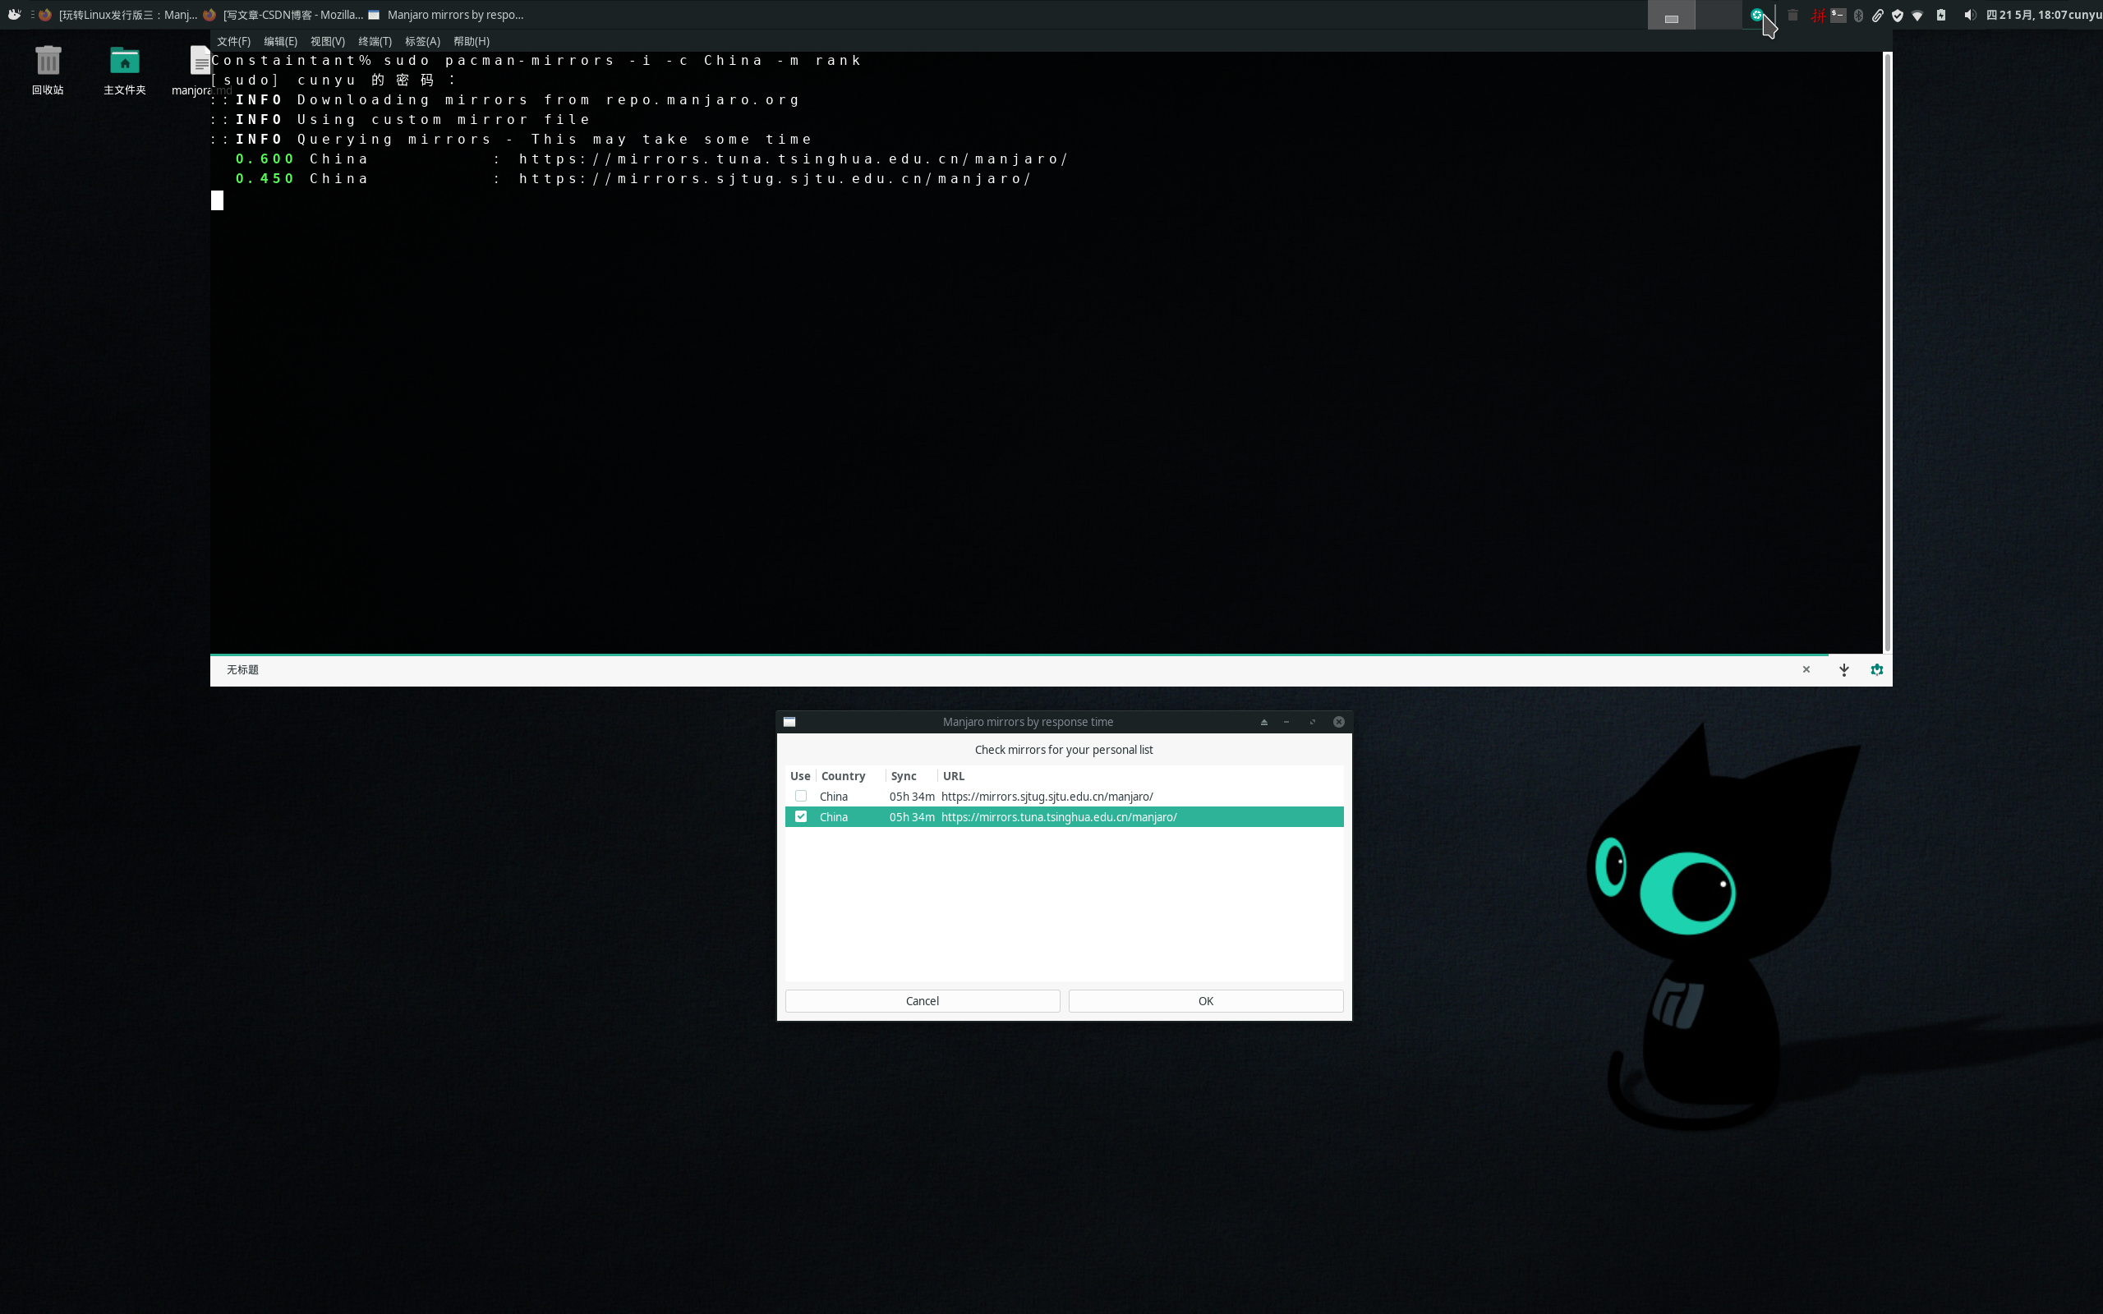Click OK in the mirrors dialog
The width and height of the screenshot is (2103, 1314).
pyautogui.click(x=1205, y=1001)
